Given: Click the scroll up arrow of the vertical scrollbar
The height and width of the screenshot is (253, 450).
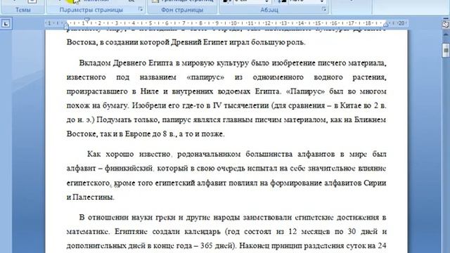Looking at the screenshot, I should pos(446,34).
